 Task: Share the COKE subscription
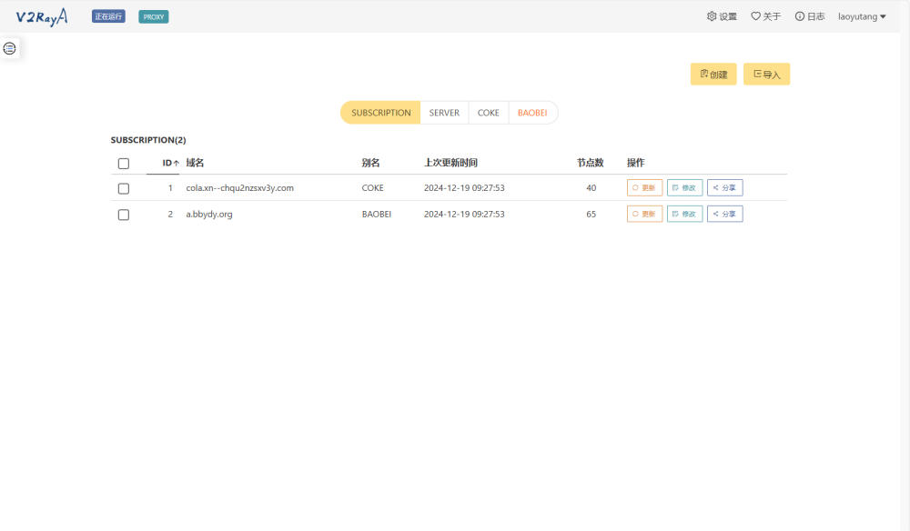point(724,187)
